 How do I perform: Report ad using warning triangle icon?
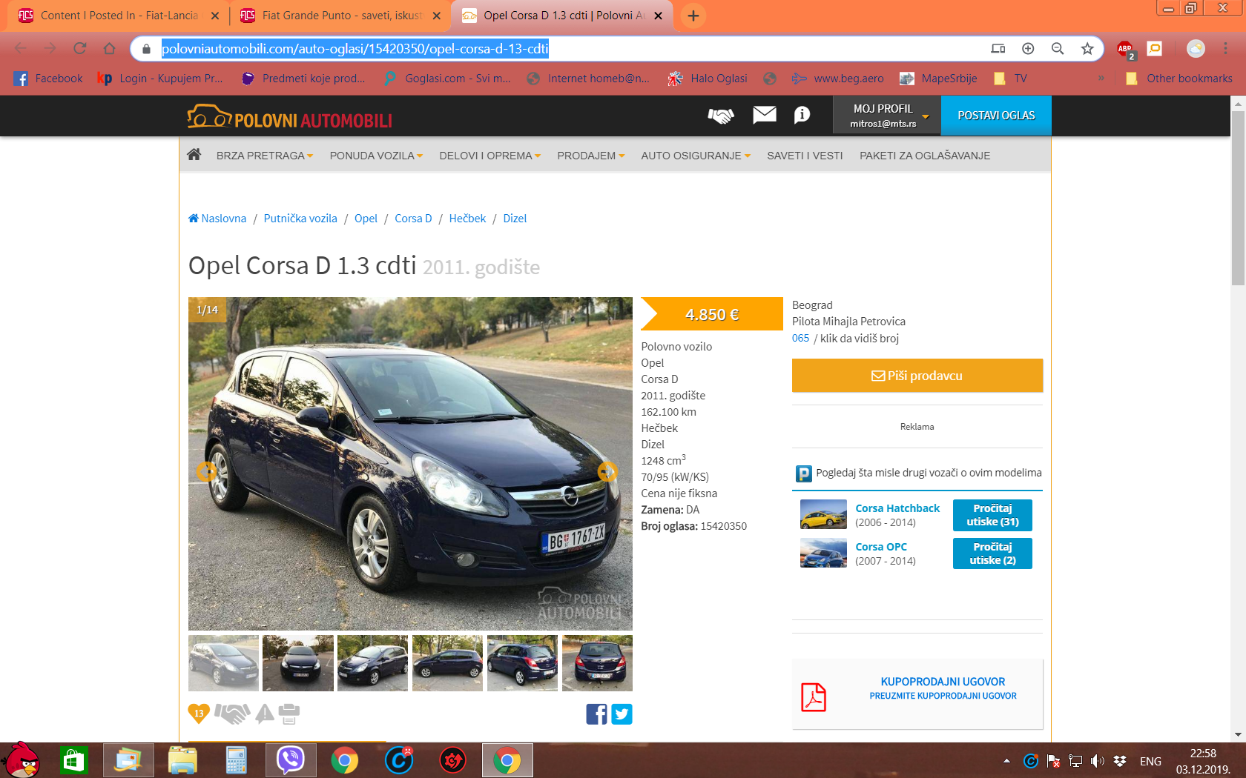point(265,714)
